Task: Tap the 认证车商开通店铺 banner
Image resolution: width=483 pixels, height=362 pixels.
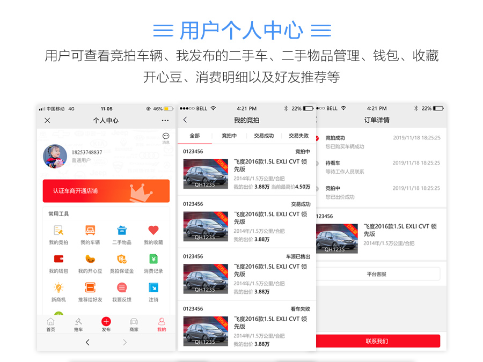Action: tap(106, 191)
